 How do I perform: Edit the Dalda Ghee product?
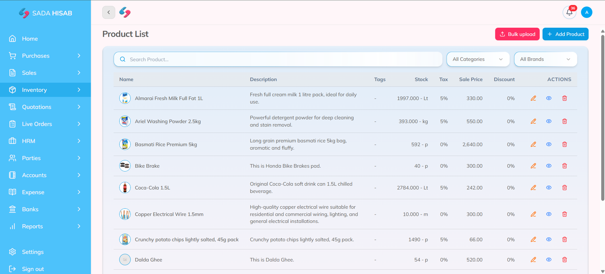pos(533,260)
